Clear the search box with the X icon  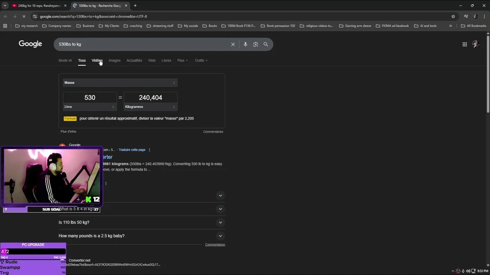(x=233, y=44)
